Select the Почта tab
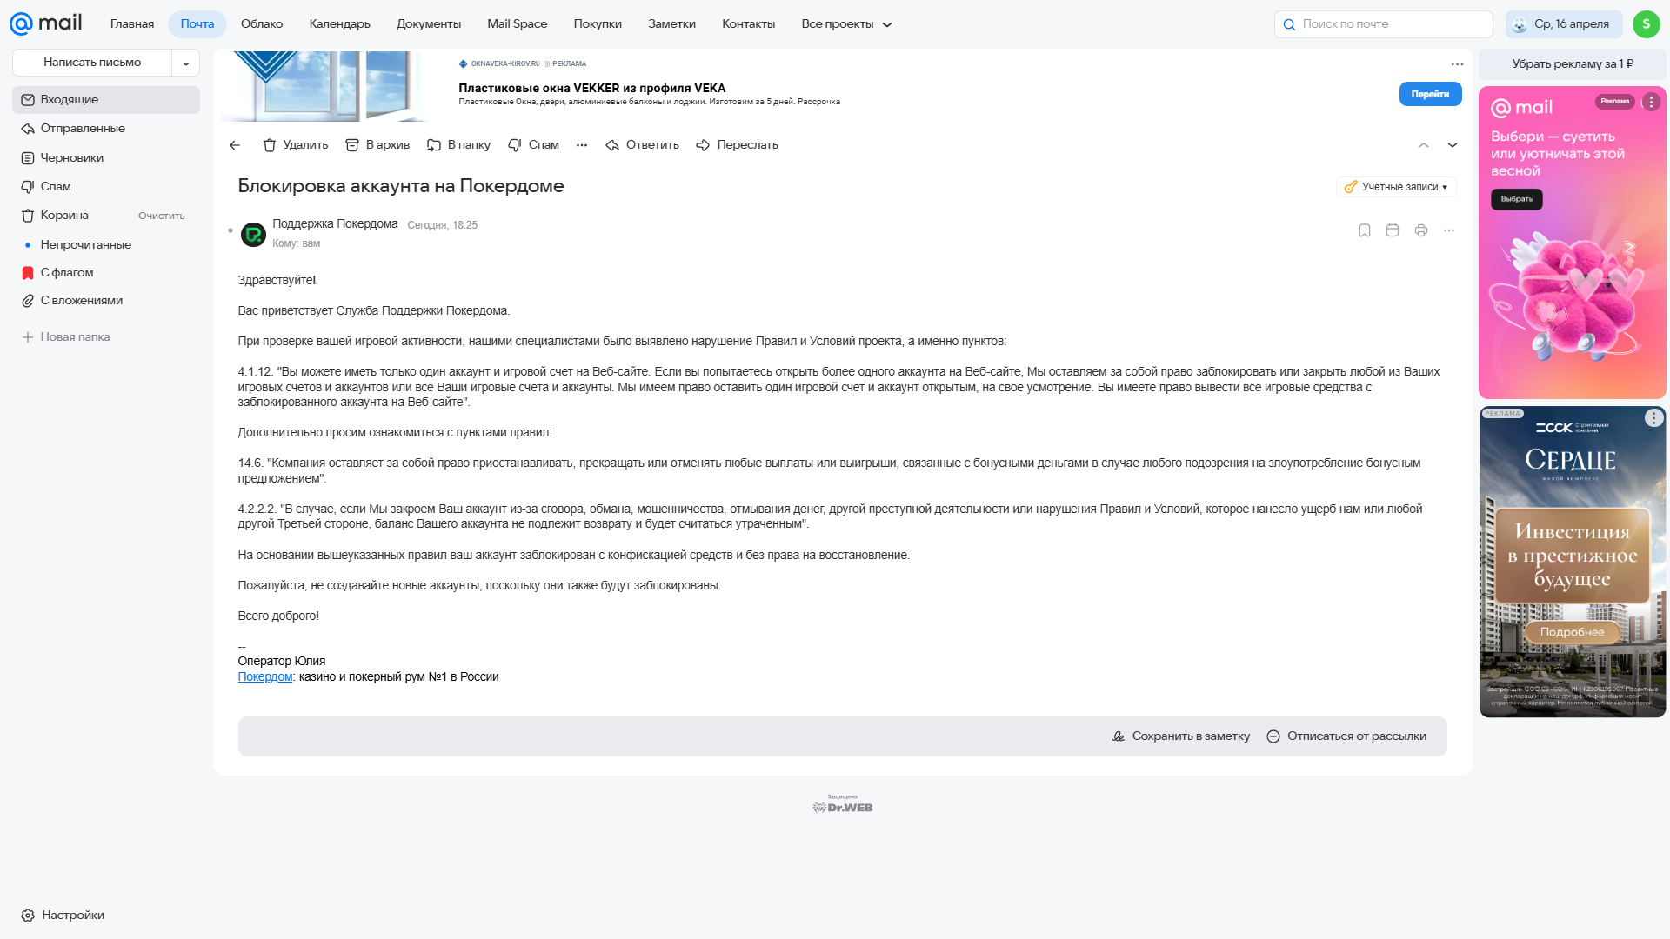Screen dimensions: 1670x939 coord(197,24)
